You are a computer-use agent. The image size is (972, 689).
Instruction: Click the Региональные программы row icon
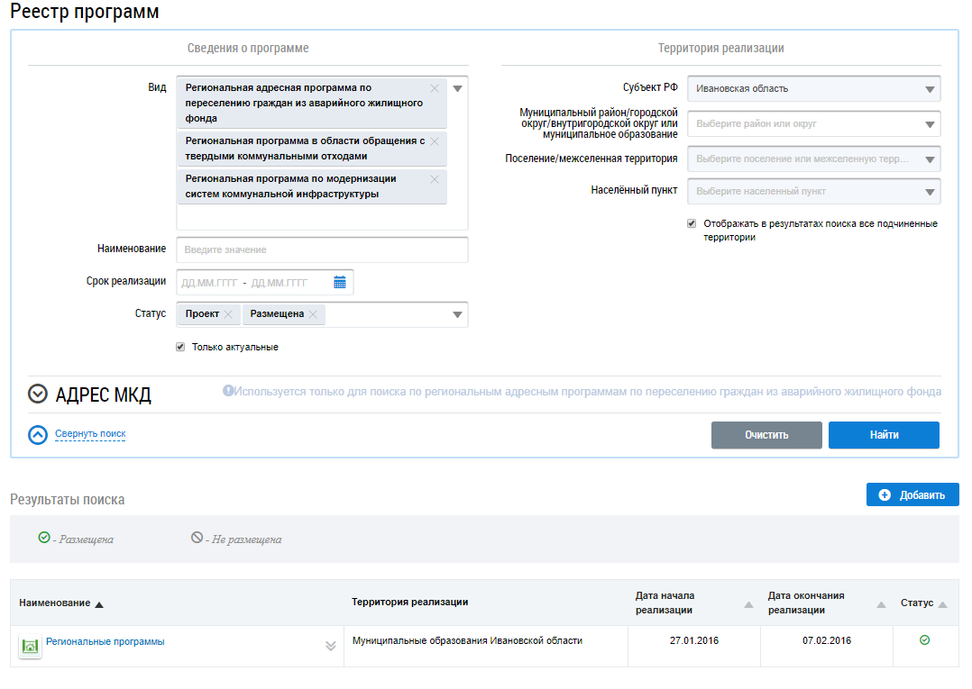coord(31,646)
